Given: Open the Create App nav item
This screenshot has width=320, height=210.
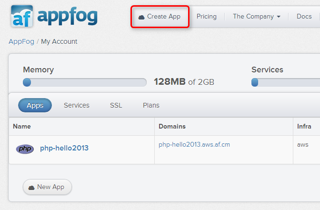Looking at the screenshot, I should [160, 17].
